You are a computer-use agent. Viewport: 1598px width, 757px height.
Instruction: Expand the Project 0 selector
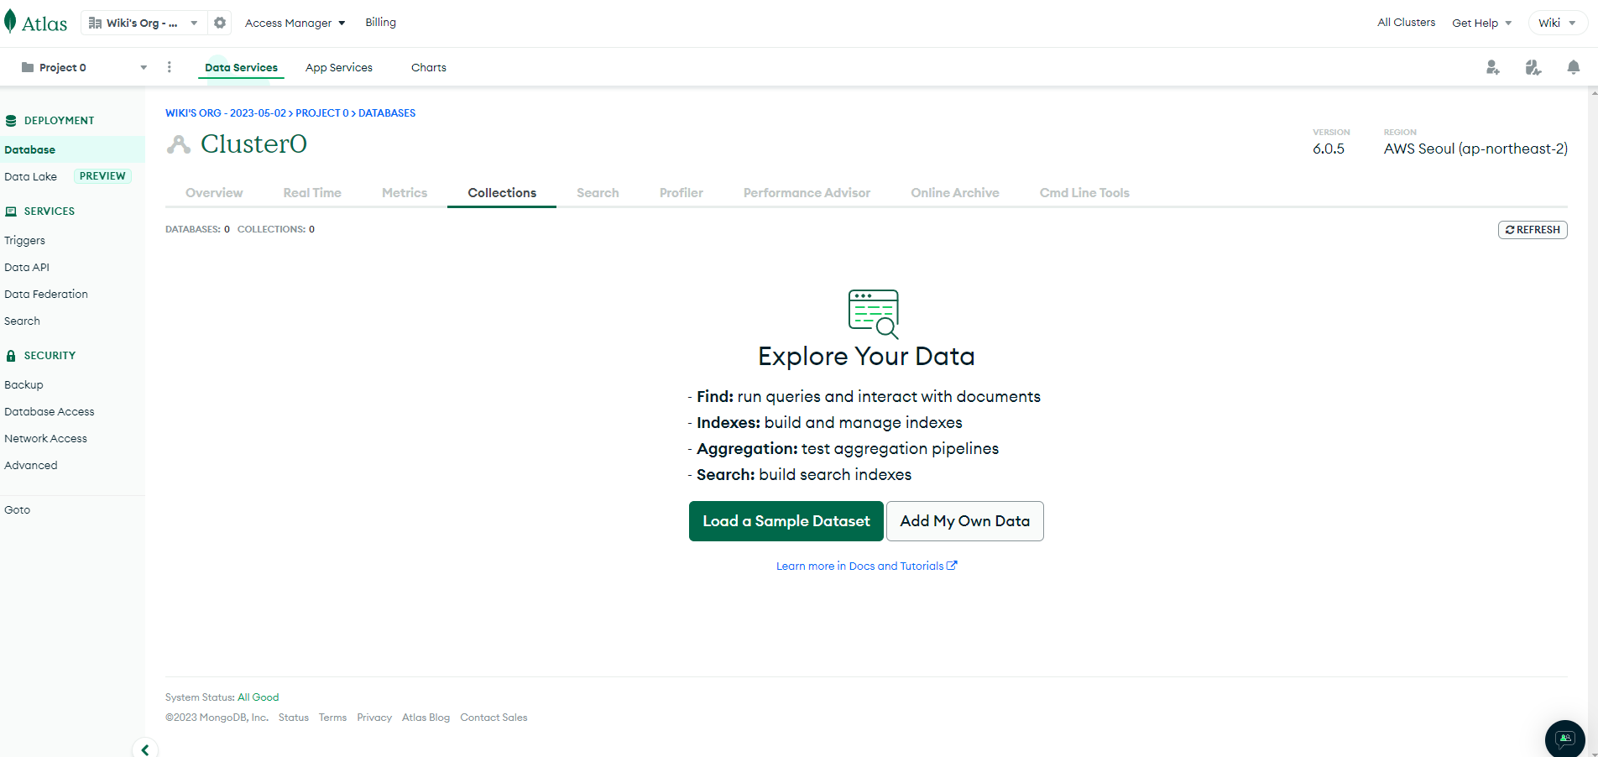click(84, 67)
